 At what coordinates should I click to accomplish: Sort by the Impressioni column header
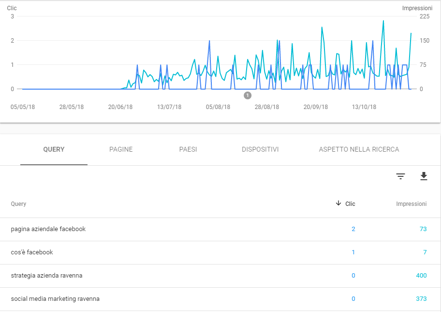pos(411,204)
